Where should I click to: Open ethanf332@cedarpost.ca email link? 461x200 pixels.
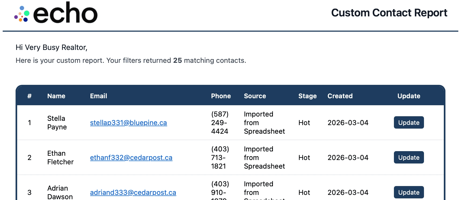click(131, 158)
